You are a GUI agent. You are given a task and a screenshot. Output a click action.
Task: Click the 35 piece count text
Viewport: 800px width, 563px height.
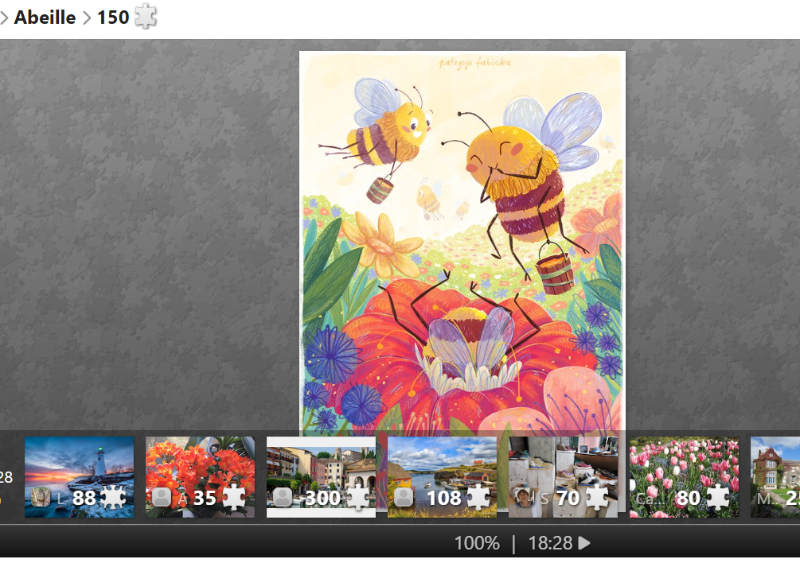(205, 499)
